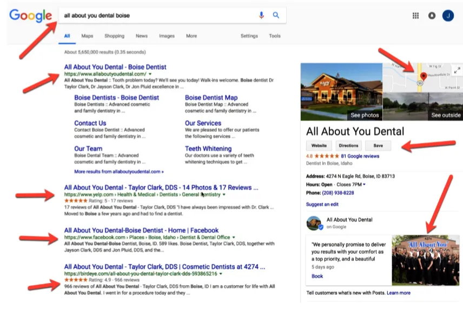Open the Google apps grid icon
Screen dimensions: 463x310
point(415,16)
